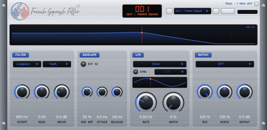The image size is (267, 130).
Task: Open the Tanh saturation dropdown
Action: [x=57, y=64]
